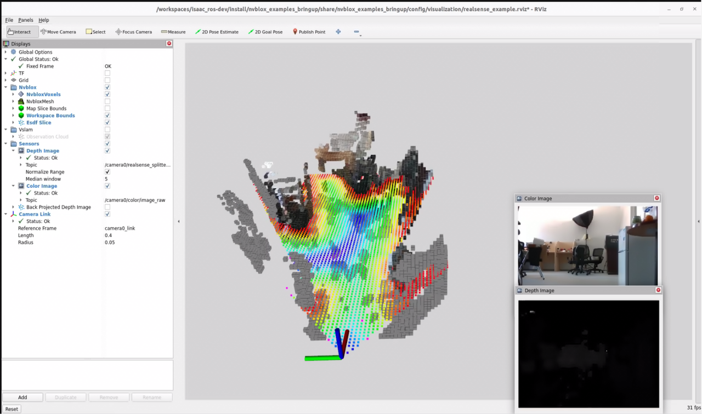Collapse the Sensors group
The height and width of the screenshot is (414, 702).
coord(6,143)
